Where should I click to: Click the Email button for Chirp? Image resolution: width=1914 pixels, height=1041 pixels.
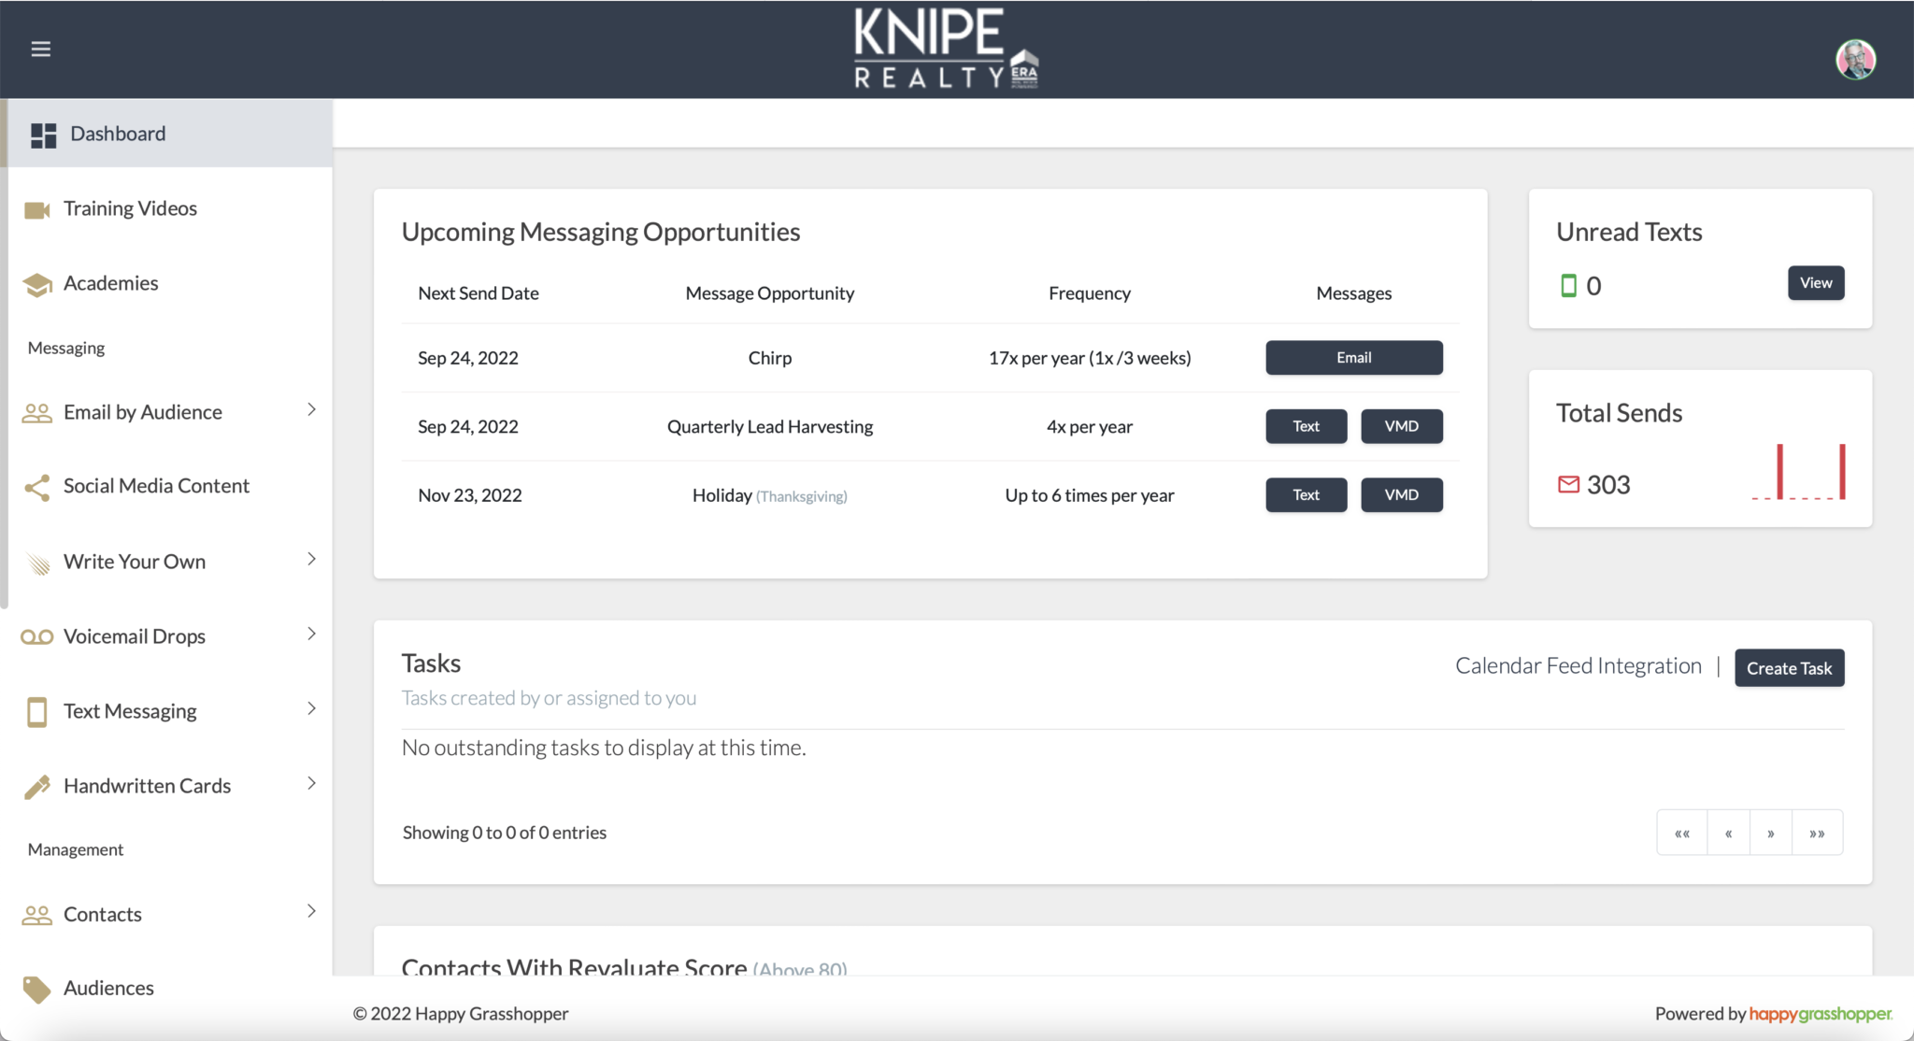click(x=1353, y=358)
